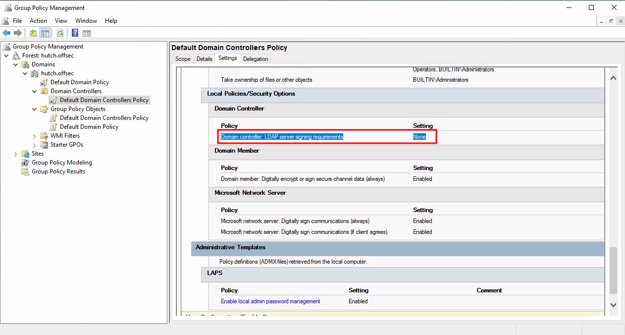
Task: Click the grey forward arrow toolbar icon
Action: [x=18, y=33]
